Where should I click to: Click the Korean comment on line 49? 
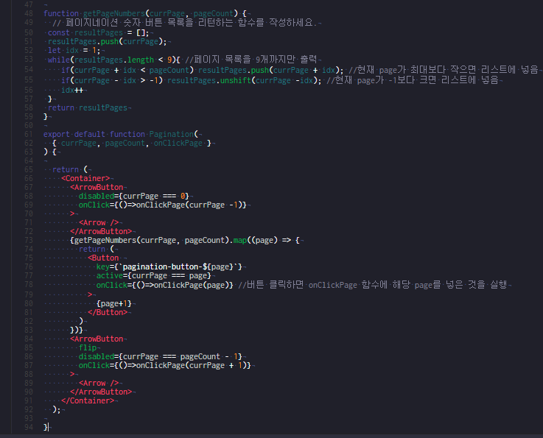coord(183,23)
